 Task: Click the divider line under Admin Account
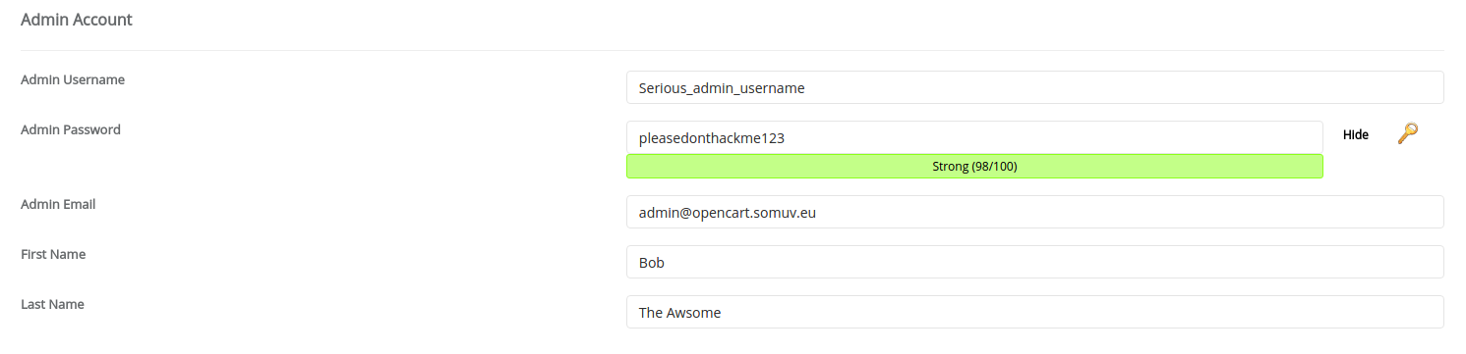click(732, 50)
